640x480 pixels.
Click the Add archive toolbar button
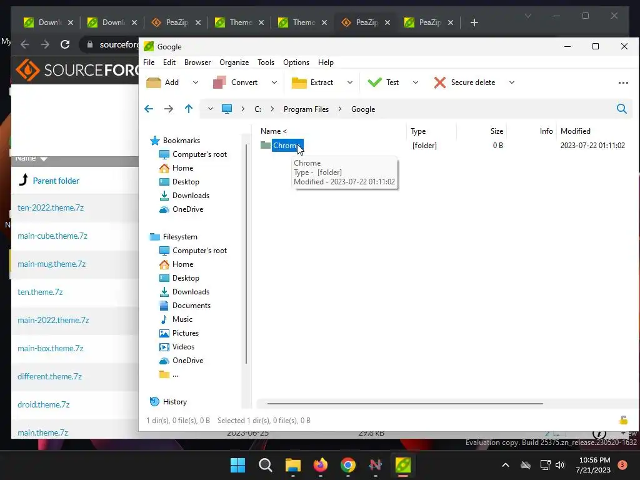coord(162,82)
